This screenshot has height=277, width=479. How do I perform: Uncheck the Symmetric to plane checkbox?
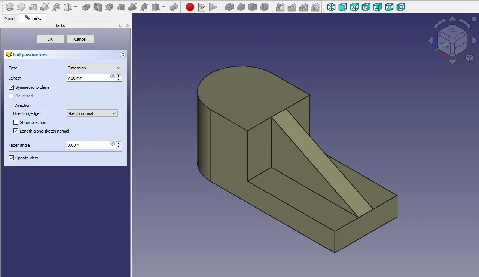12,87
